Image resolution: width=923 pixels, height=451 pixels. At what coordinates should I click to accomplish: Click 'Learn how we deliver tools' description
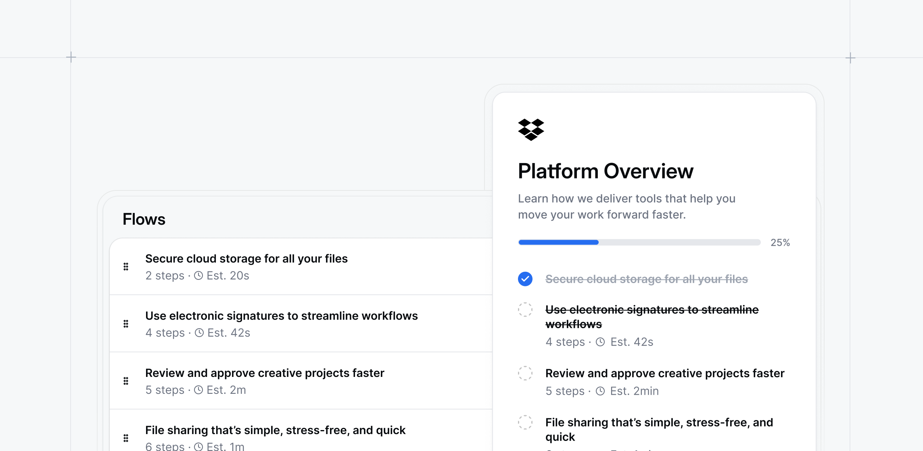[627, 207]
